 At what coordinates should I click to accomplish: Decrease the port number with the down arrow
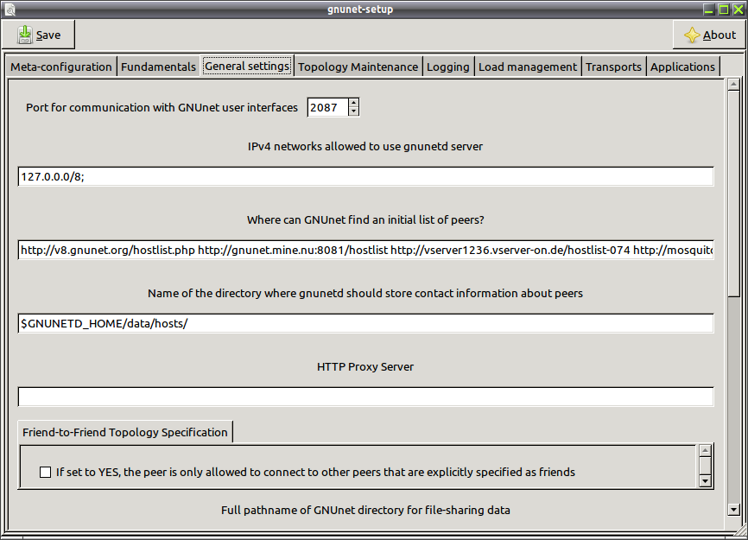click(x=353, y=111)
